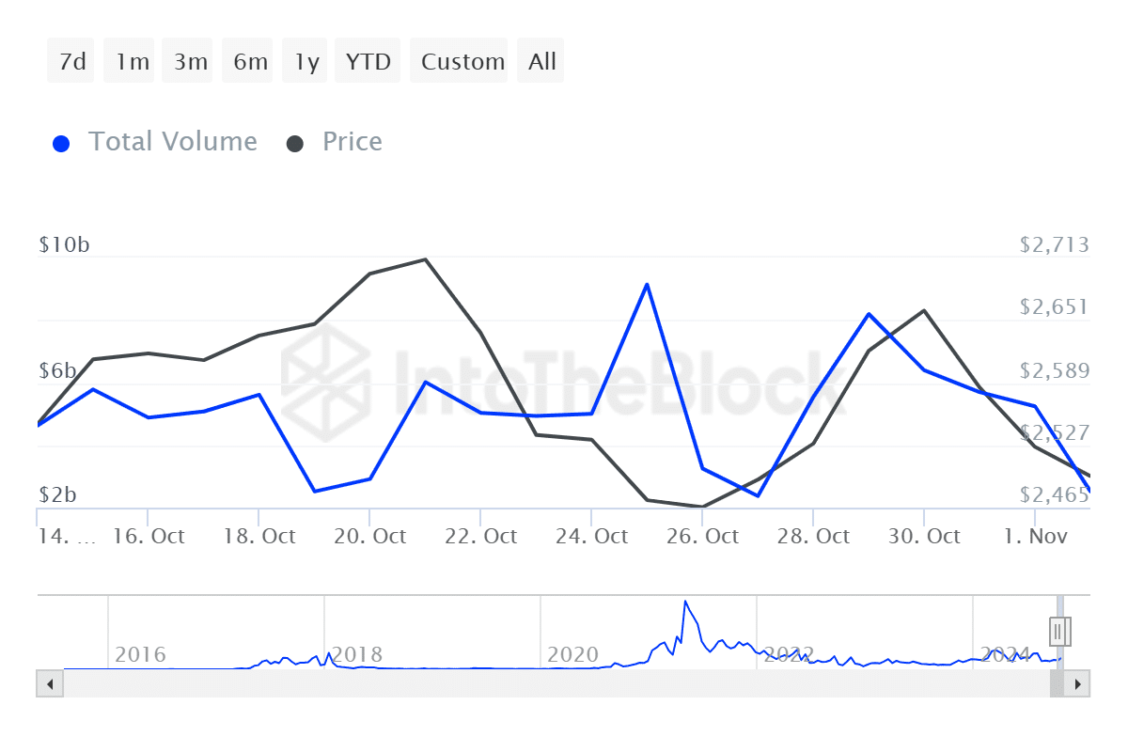Show All historical data
This screenshot has height=752, width=1128.
(542, 62)
